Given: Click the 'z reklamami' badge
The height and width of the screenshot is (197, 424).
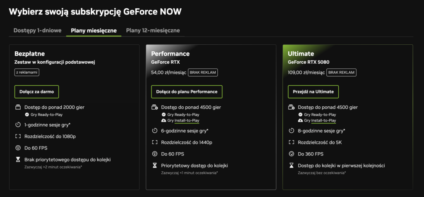Looking at the screenshot, I should tap(27, 73).
